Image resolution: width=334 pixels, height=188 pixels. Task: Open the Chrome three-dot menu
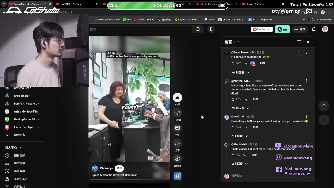[x=330, y=12]
